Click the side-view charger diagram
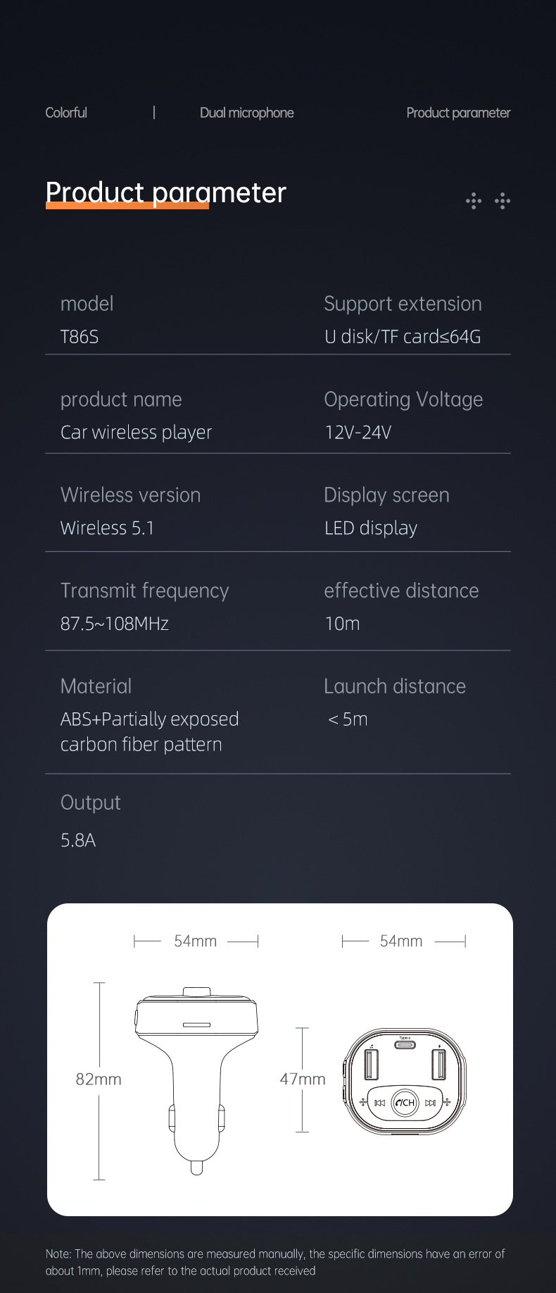556x1293 pixels. click(196, 1078)
